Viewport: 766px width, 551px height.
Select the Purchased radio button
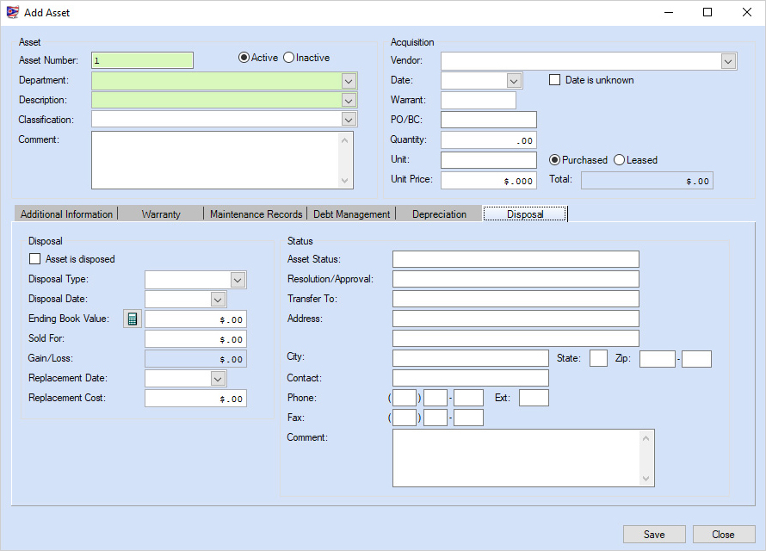555,160
